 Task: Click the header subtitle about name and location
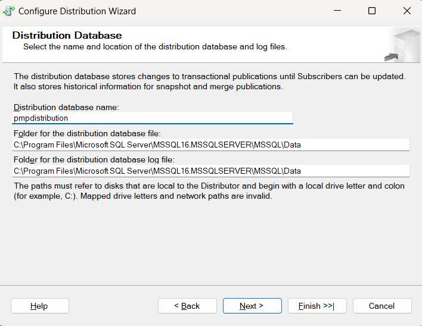coord(155,46)
